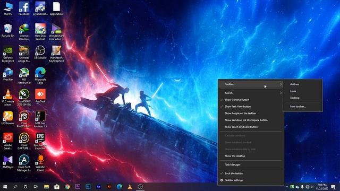The width and height of the screenshot is (340, 191).
Task: Launch Google Chrome from the taskbar
Action: click(67, 187)
